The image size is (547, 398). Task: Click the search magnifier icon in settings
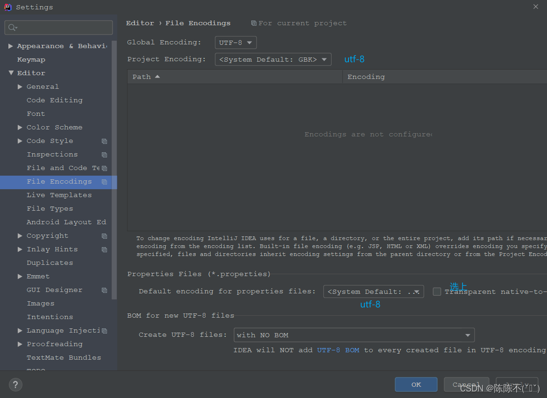tap(13, 28)
